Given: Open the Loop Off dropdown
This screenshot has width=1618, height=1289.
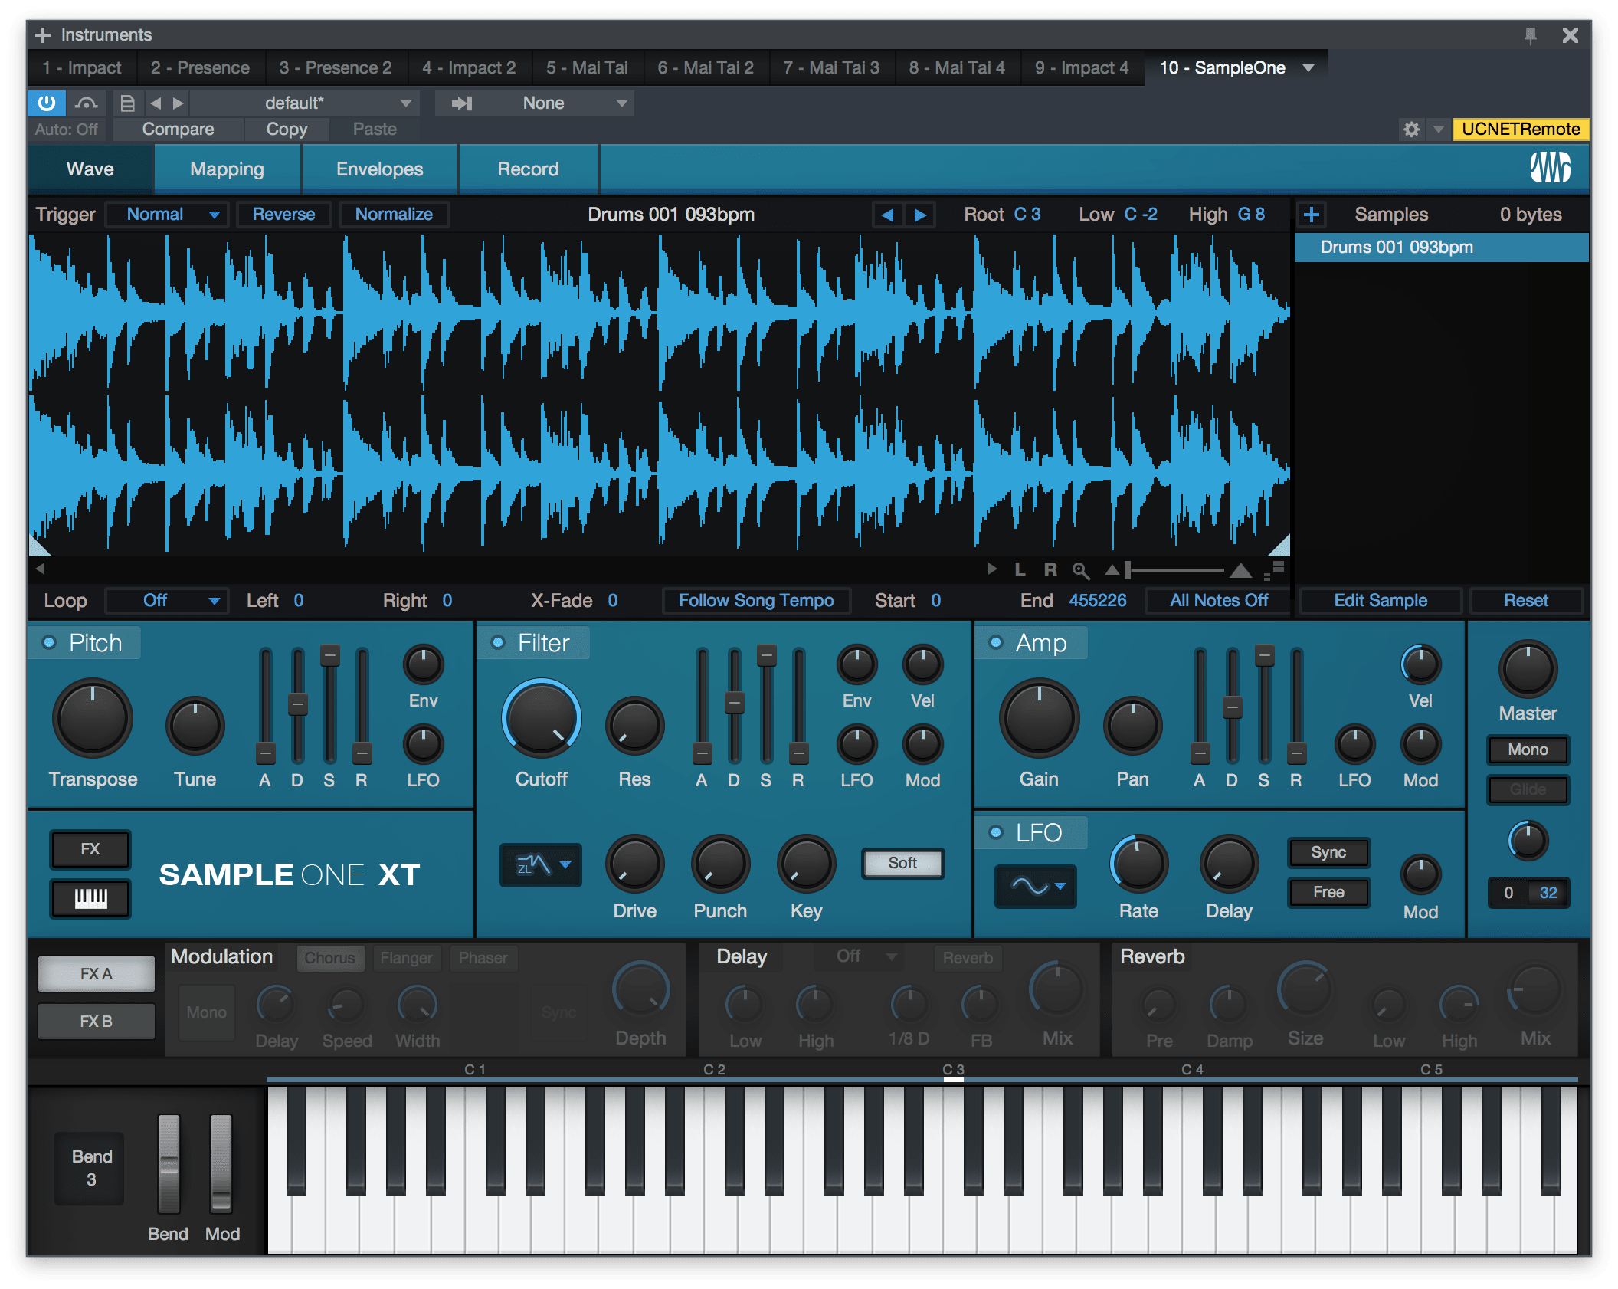Looking at the screenshot, I should click(x=165, y=600).
